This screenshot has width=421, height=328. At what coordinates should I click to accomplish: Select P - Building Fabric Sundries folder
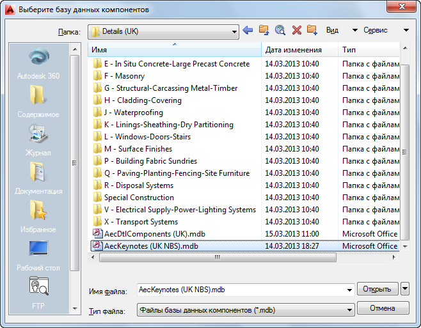(150, 161)
